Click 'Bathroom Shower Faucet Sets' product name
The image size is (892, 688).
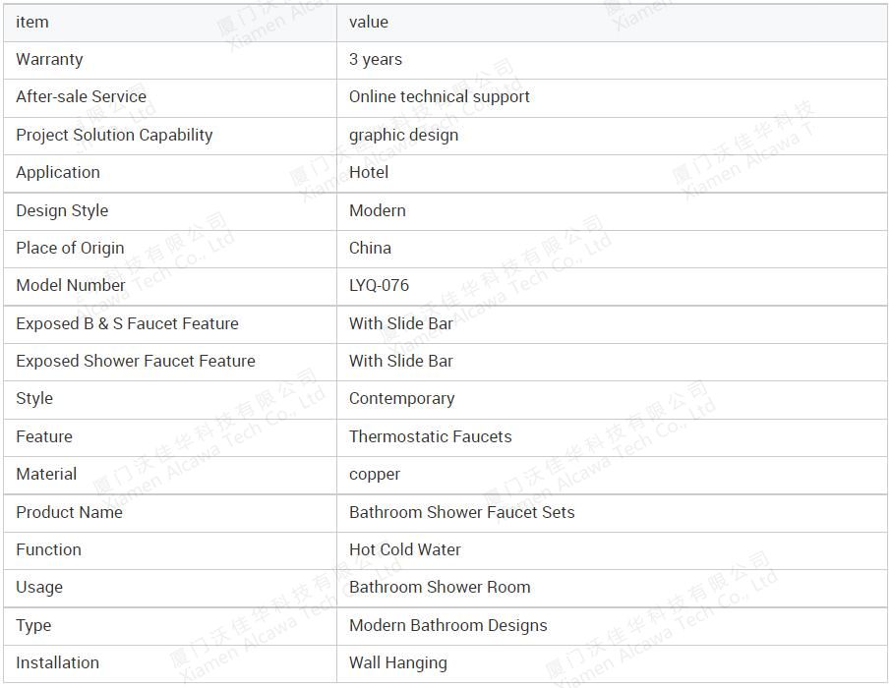click(462, 513)
